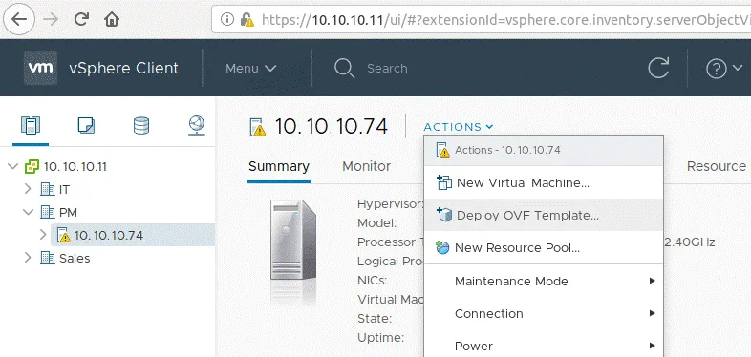This screenshot has height=357, width=751.
Task: Click the server tower image
Action: click(293, 241)
